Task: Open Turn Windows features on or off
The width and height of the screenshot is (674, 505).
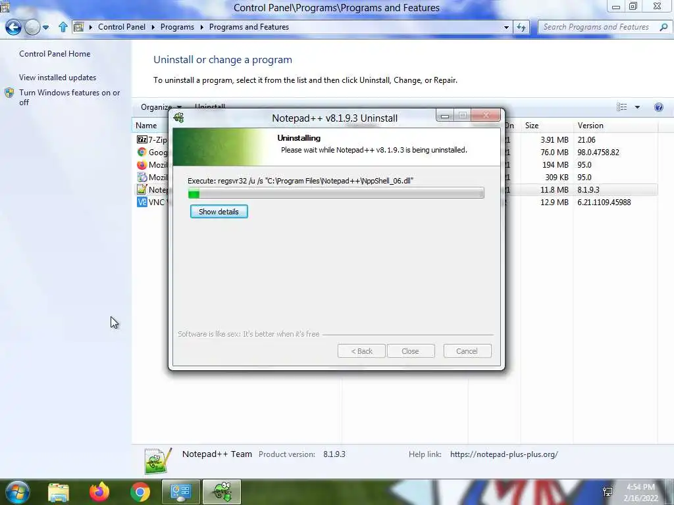Action: pos(70,97)
